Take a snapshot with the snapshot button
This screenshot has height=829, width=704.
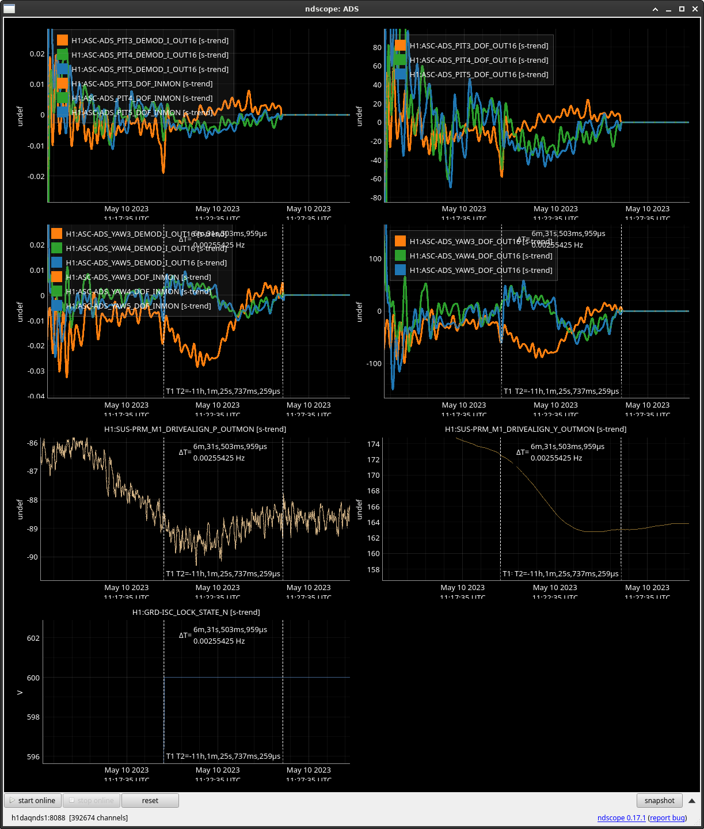[659, 800]
